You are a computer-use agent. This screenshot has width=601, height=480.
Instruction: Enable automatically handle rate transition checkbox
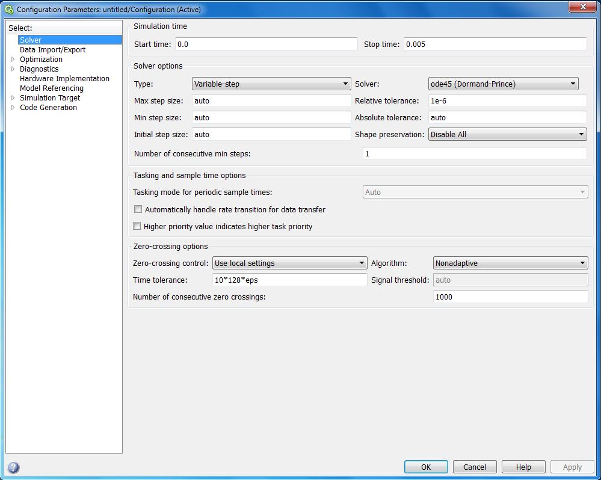(x=138, y=209)
